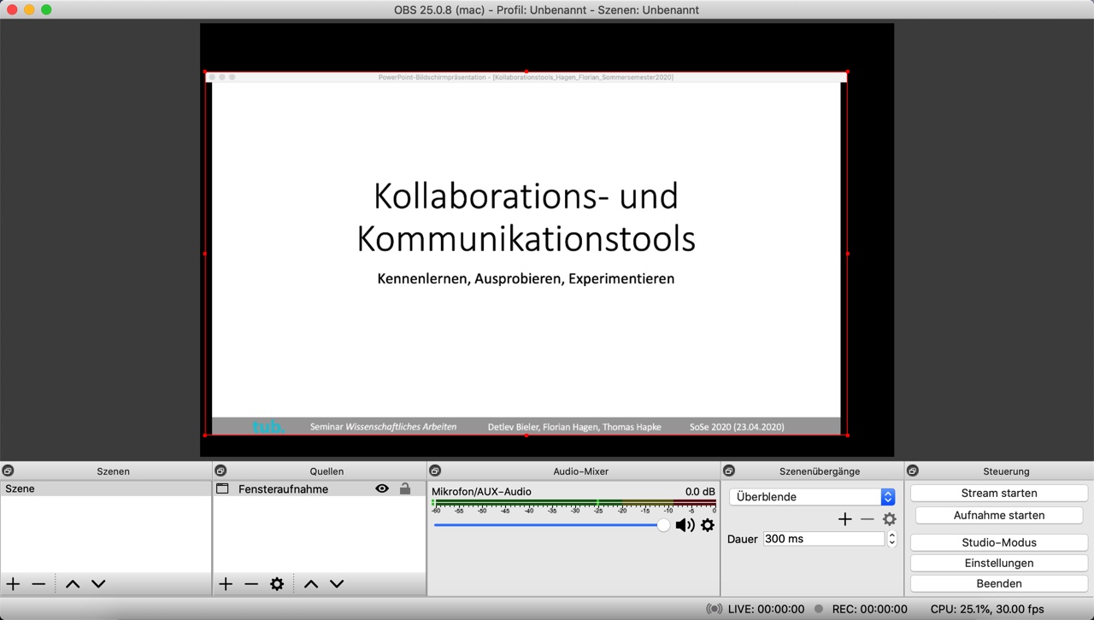Image resolution: width=1094 pixels, height=620 pixels.
Task: Toggle lock on Fensteraufnahme source
Action: (x=405, y=489)
